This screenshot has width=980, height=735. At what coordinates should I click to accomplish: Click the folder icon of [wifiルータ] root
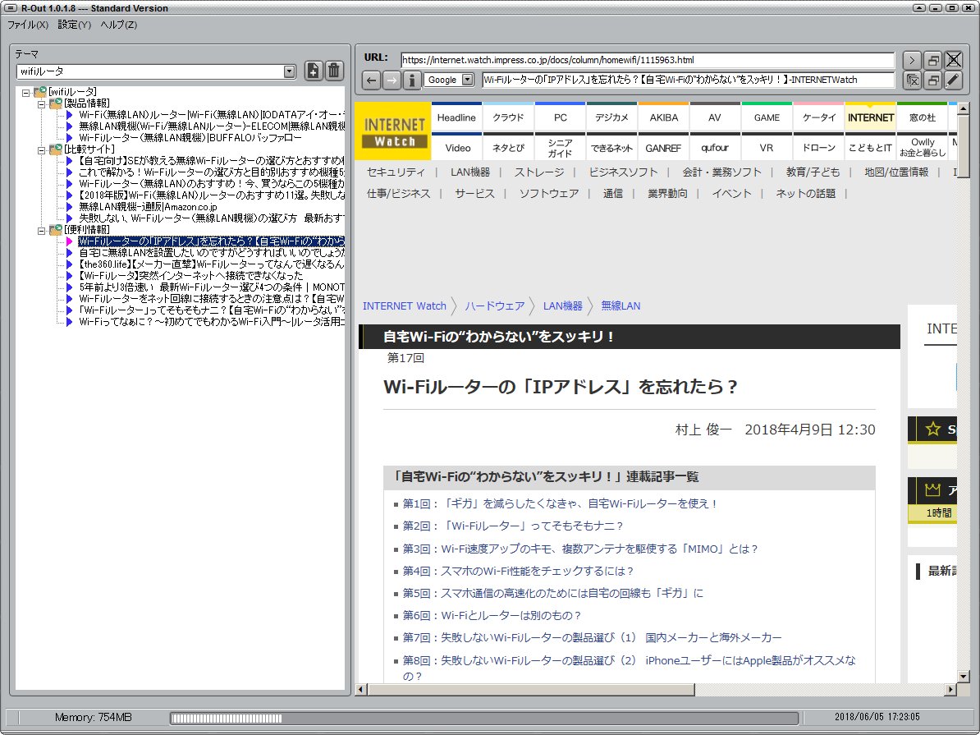40,92
